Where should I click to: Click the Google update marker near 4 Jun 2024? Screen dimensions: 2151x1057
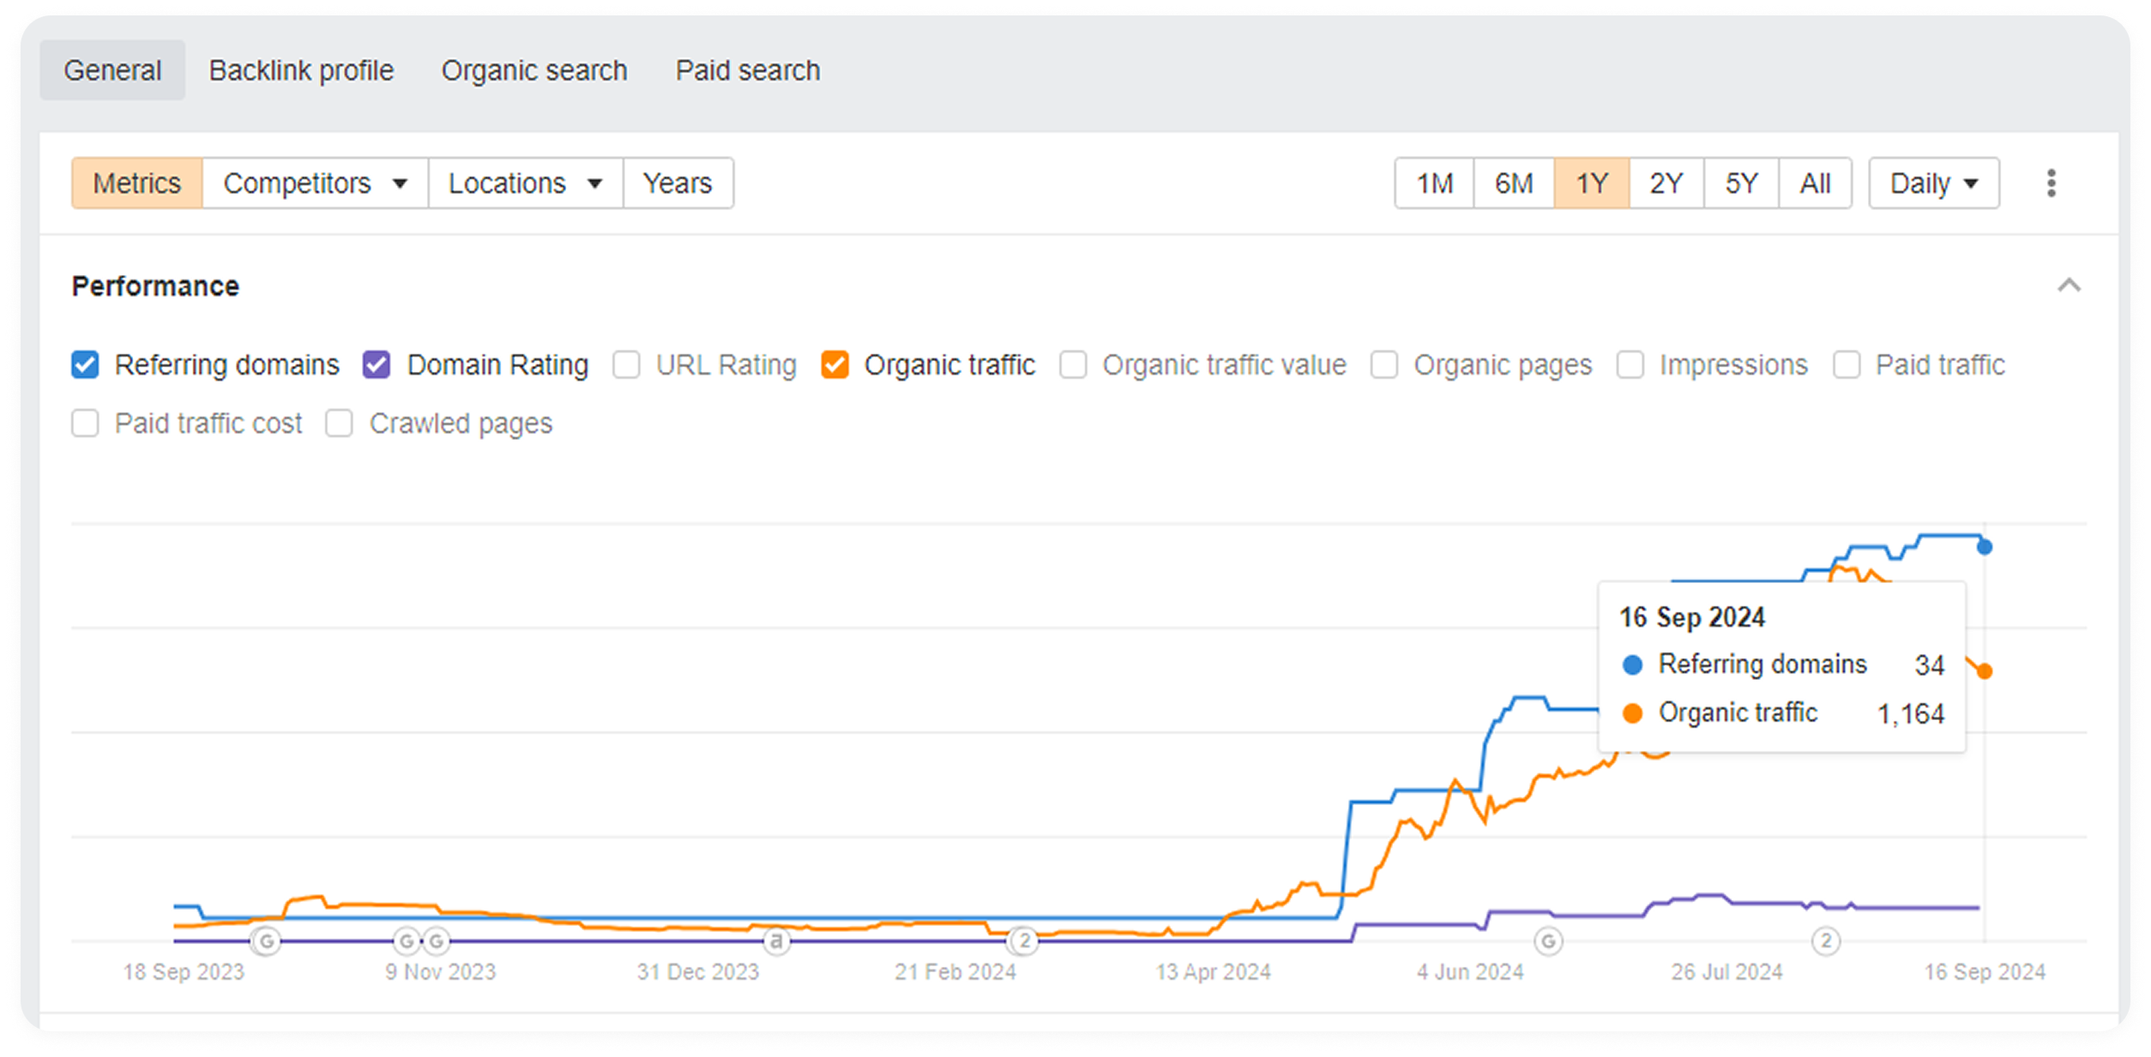click(1548, 941)
